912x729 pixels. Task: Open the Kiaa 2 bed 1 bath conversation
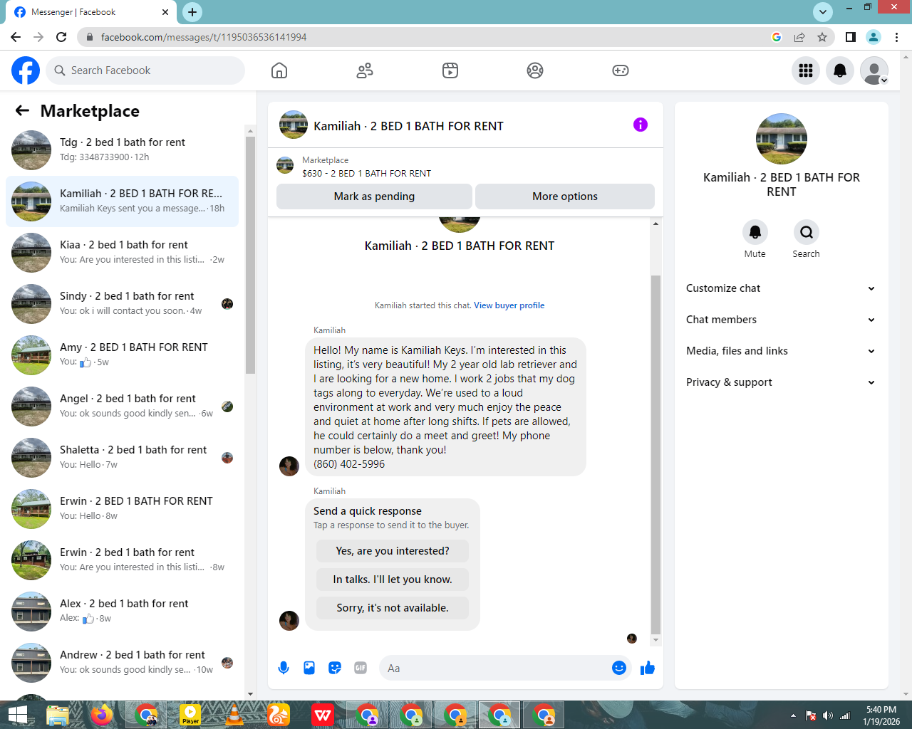click(x=123, y=253)
